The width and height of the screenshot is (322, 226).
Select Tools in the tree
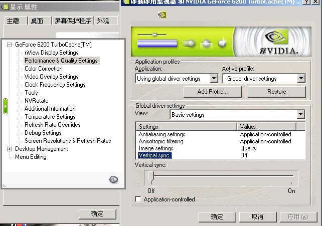(31, 93)
